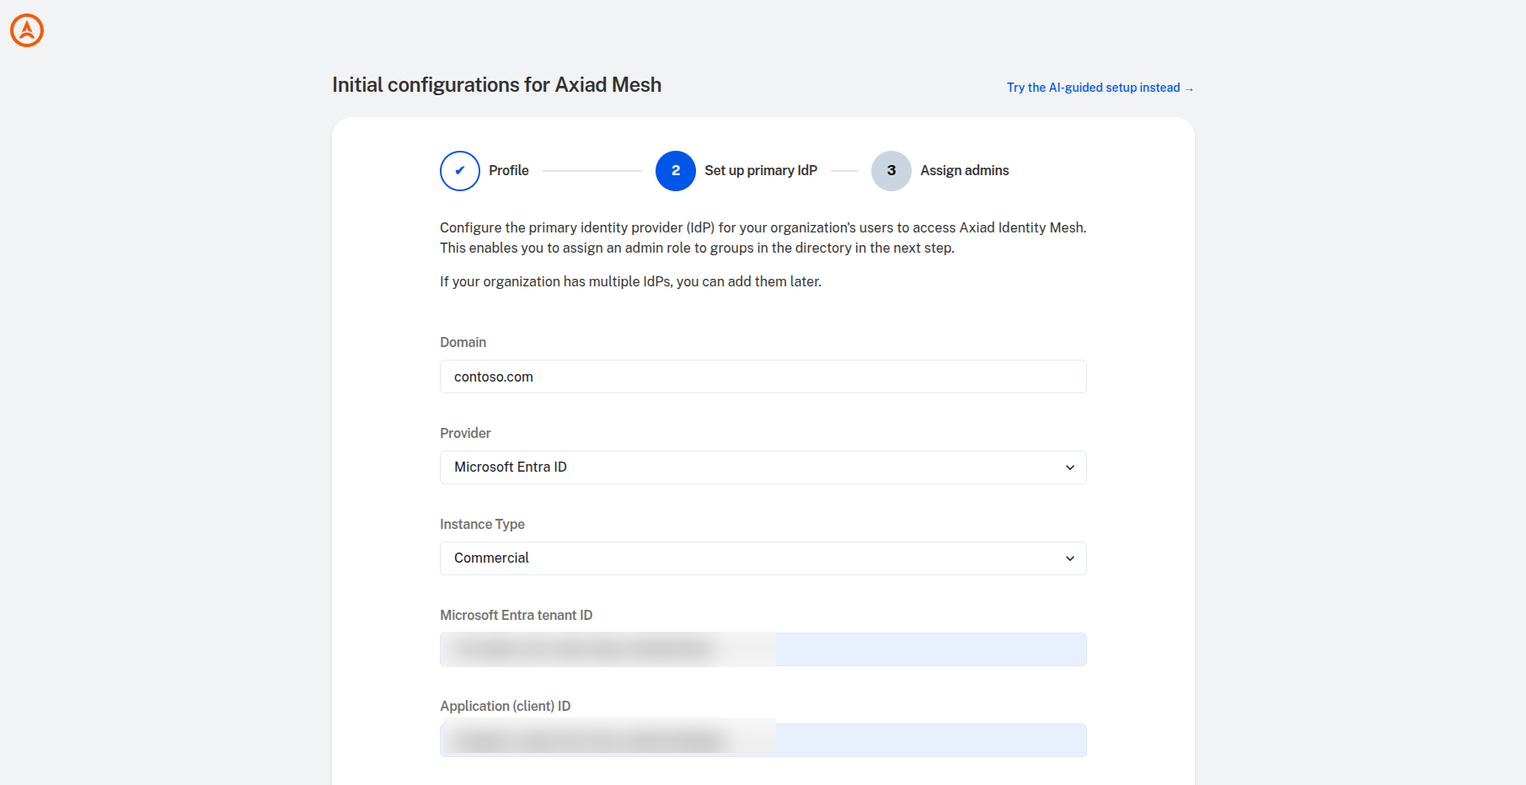
Task: Click the Profile step label
Action: (x=509, y=170)
